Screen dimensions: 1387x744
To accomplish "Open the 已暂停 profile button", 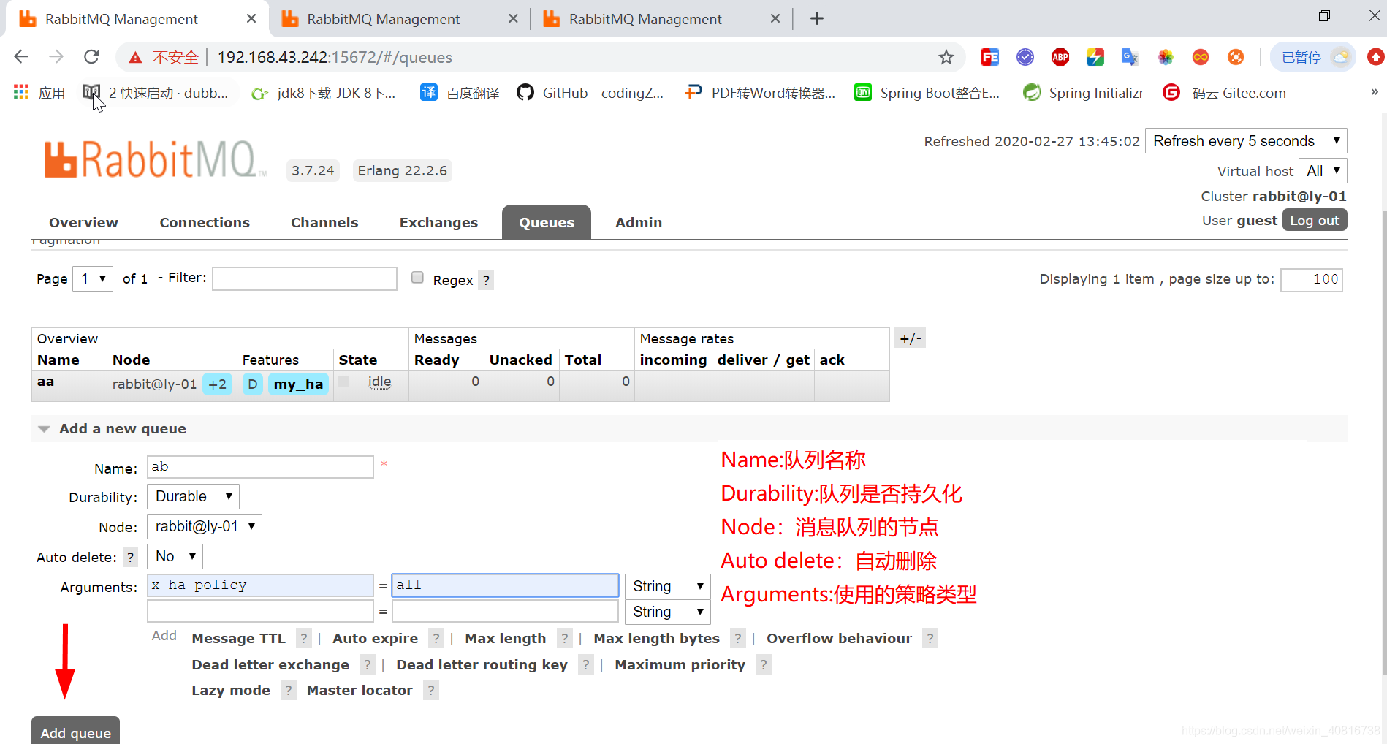I will click(x=1313, y=57).
